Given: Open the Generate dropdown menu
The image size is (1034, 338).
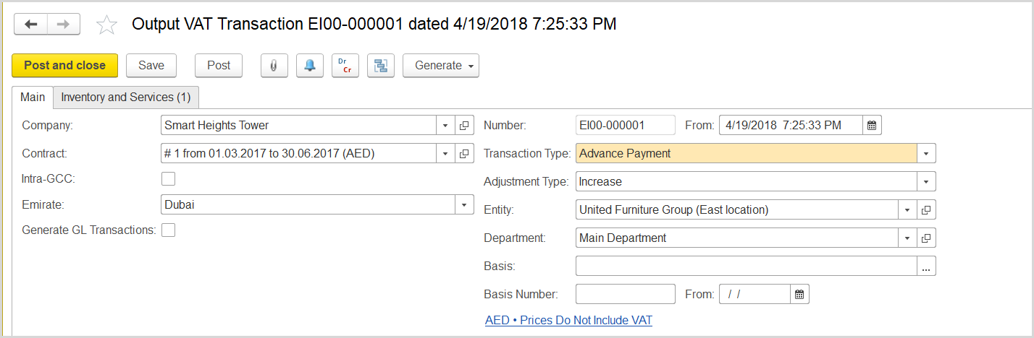Looking at the screenshot, I should pos(441,65).
